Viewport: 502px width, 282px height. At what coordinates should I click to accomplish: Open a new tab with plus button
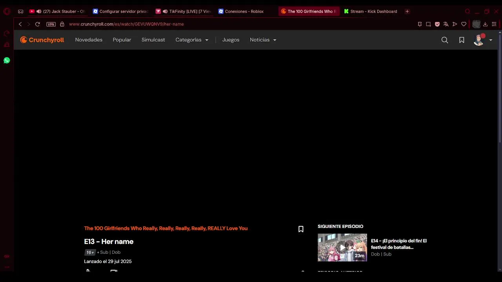(x=407, y=11)
